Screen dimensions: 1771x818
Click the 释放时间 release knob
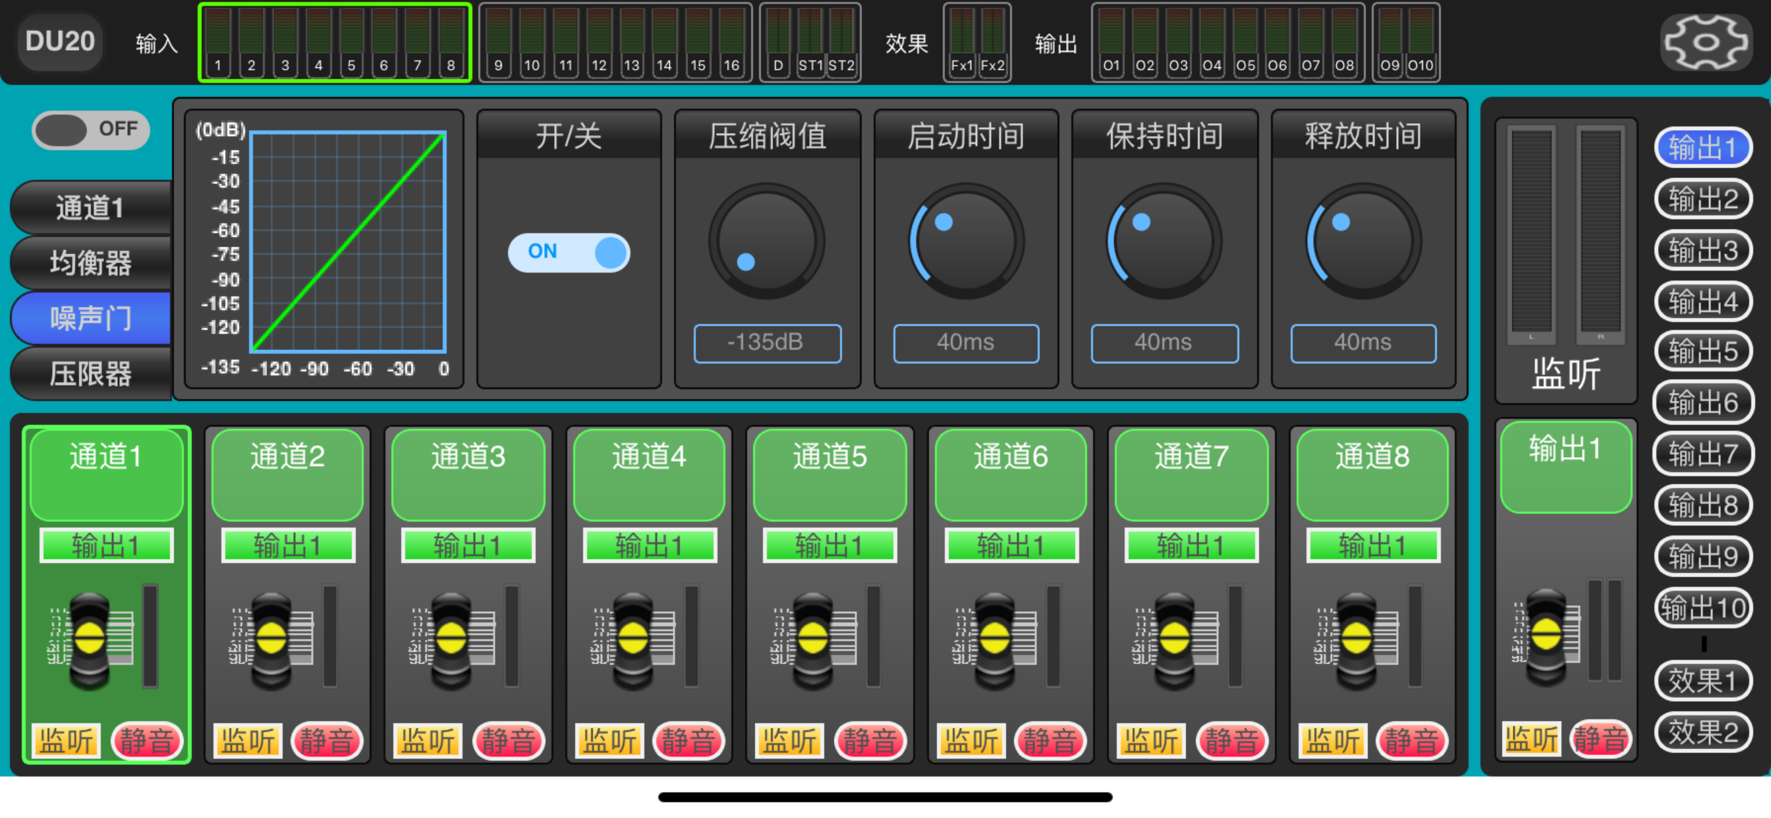coord(1363,240)
